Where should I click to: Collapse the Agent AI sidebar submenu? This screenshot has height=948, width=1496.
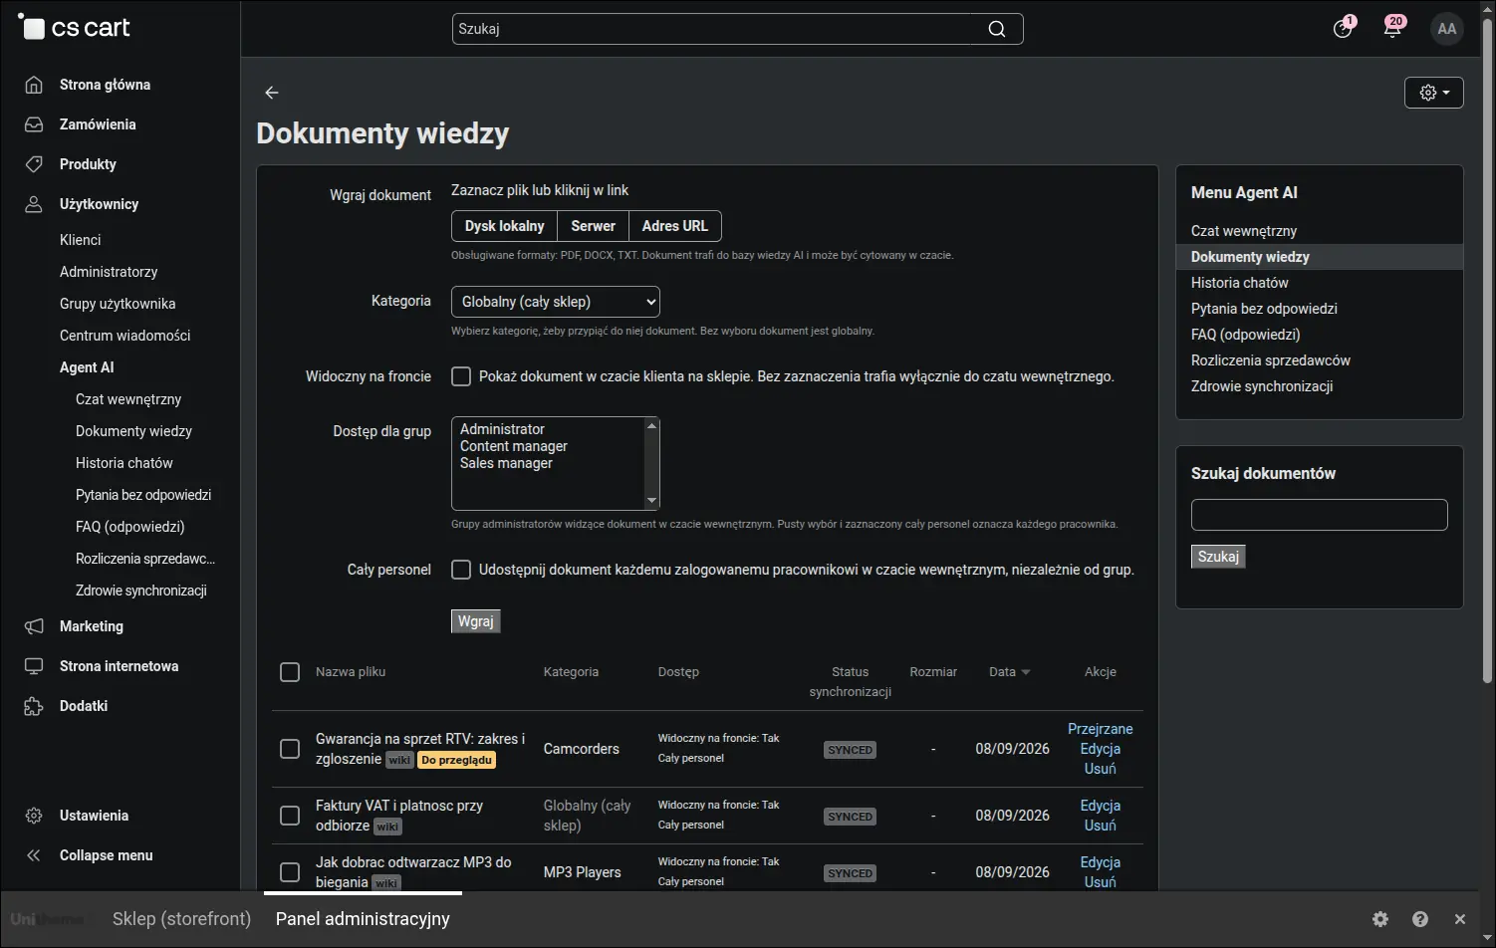[x=87, y=367]
